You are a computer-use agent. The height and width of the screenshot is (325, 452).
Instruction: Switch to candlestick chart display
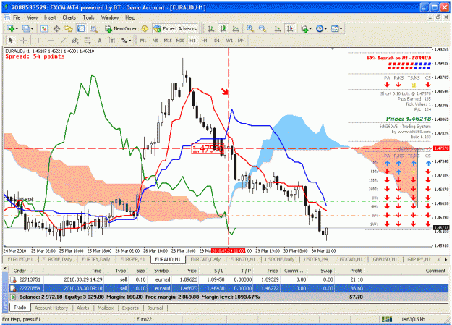tap(223, 28)
